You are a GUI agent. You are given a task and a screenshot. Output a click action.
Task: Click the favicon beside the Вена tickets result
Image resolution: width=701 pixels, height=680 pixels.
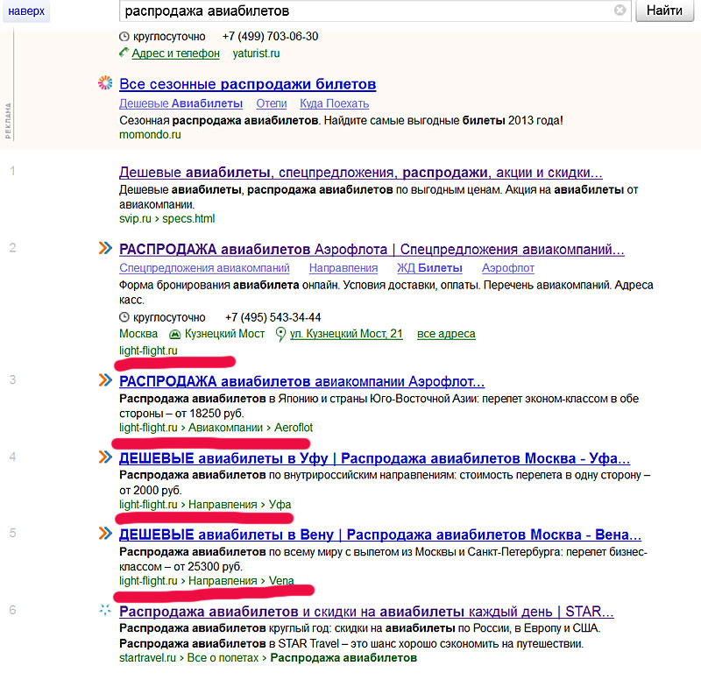click(105, 535)
